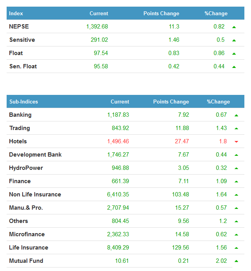The height and width of the screenshot is (271, 251).
Task: Click Finance current value 661.39
Action: pos(120,181)
